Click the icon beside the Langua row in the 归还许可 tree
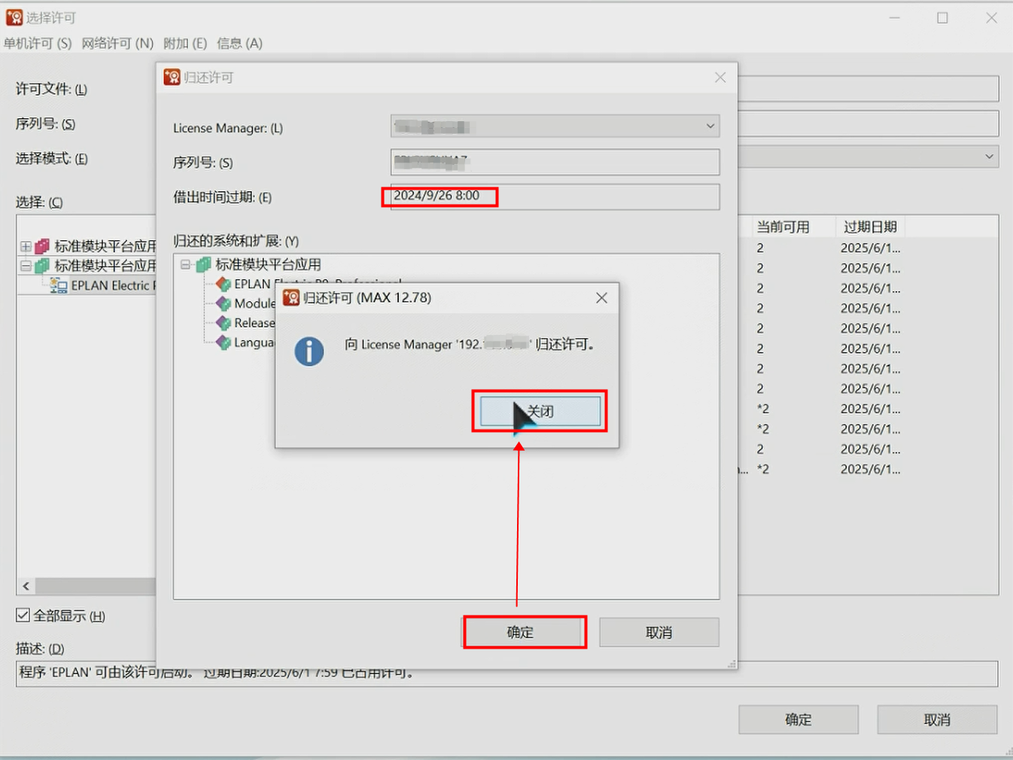The height and width of the screenshot is (760, 1013). (x=224, y=342)
